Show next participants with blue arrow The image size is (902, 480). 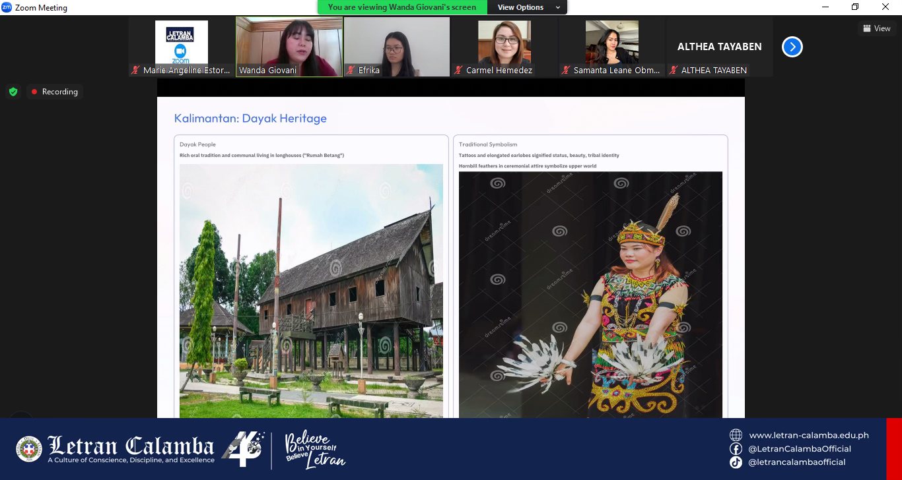pyautogui.click(x=792, y=47)
